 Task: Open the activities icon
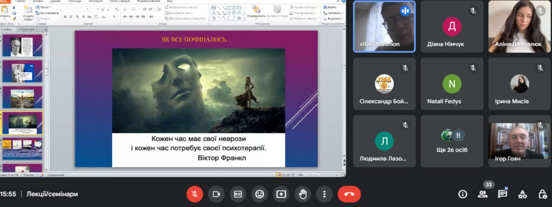523,194
